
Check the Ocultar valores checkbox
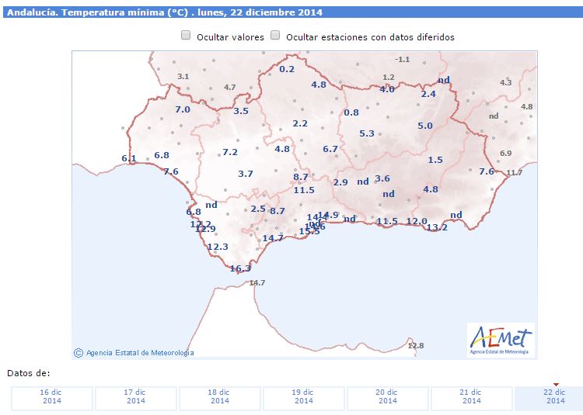pos(186,36)
